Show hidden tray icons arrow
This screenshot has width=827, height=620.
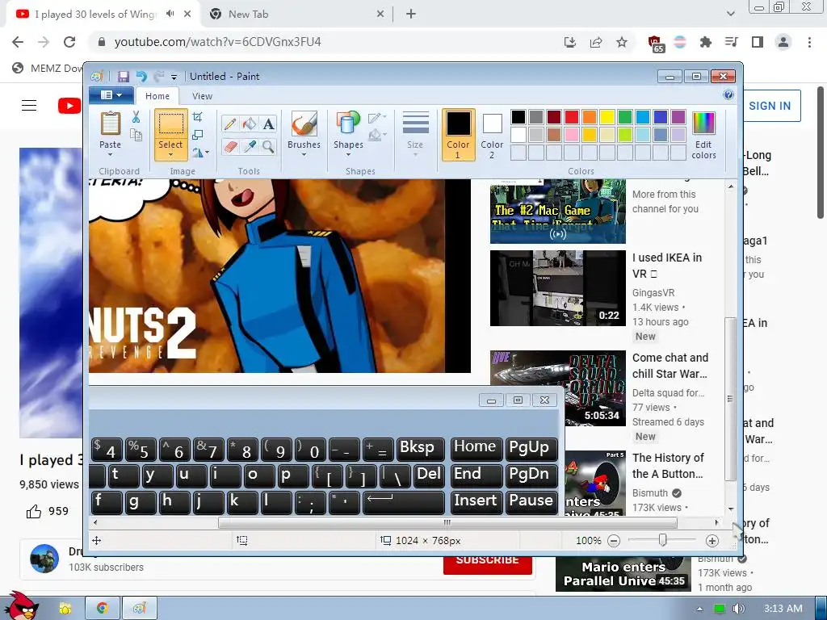[699, 609]
